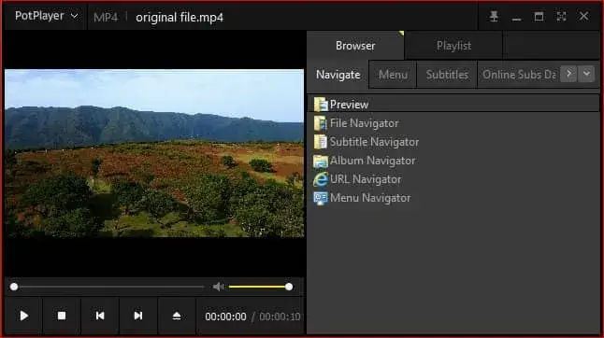This screenshot has height=338, width=604.
Task: Click the Preview folder icon
Action: point(320,105)
